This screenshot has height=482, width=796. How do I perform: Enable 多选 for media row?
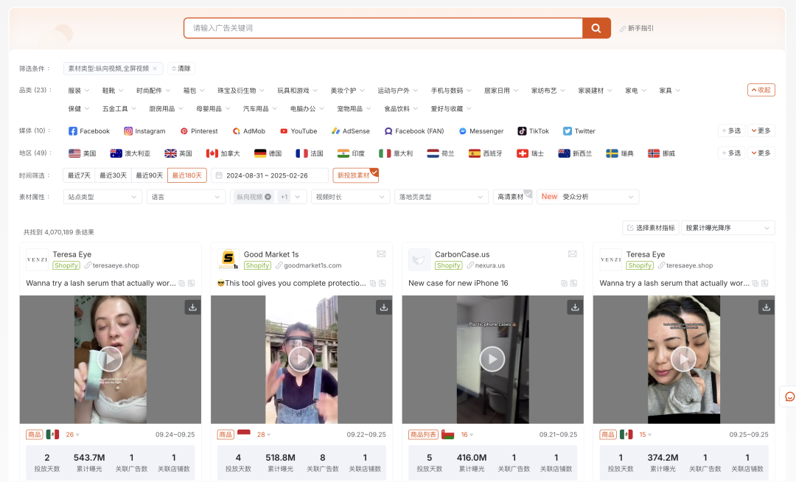(732, 131)
